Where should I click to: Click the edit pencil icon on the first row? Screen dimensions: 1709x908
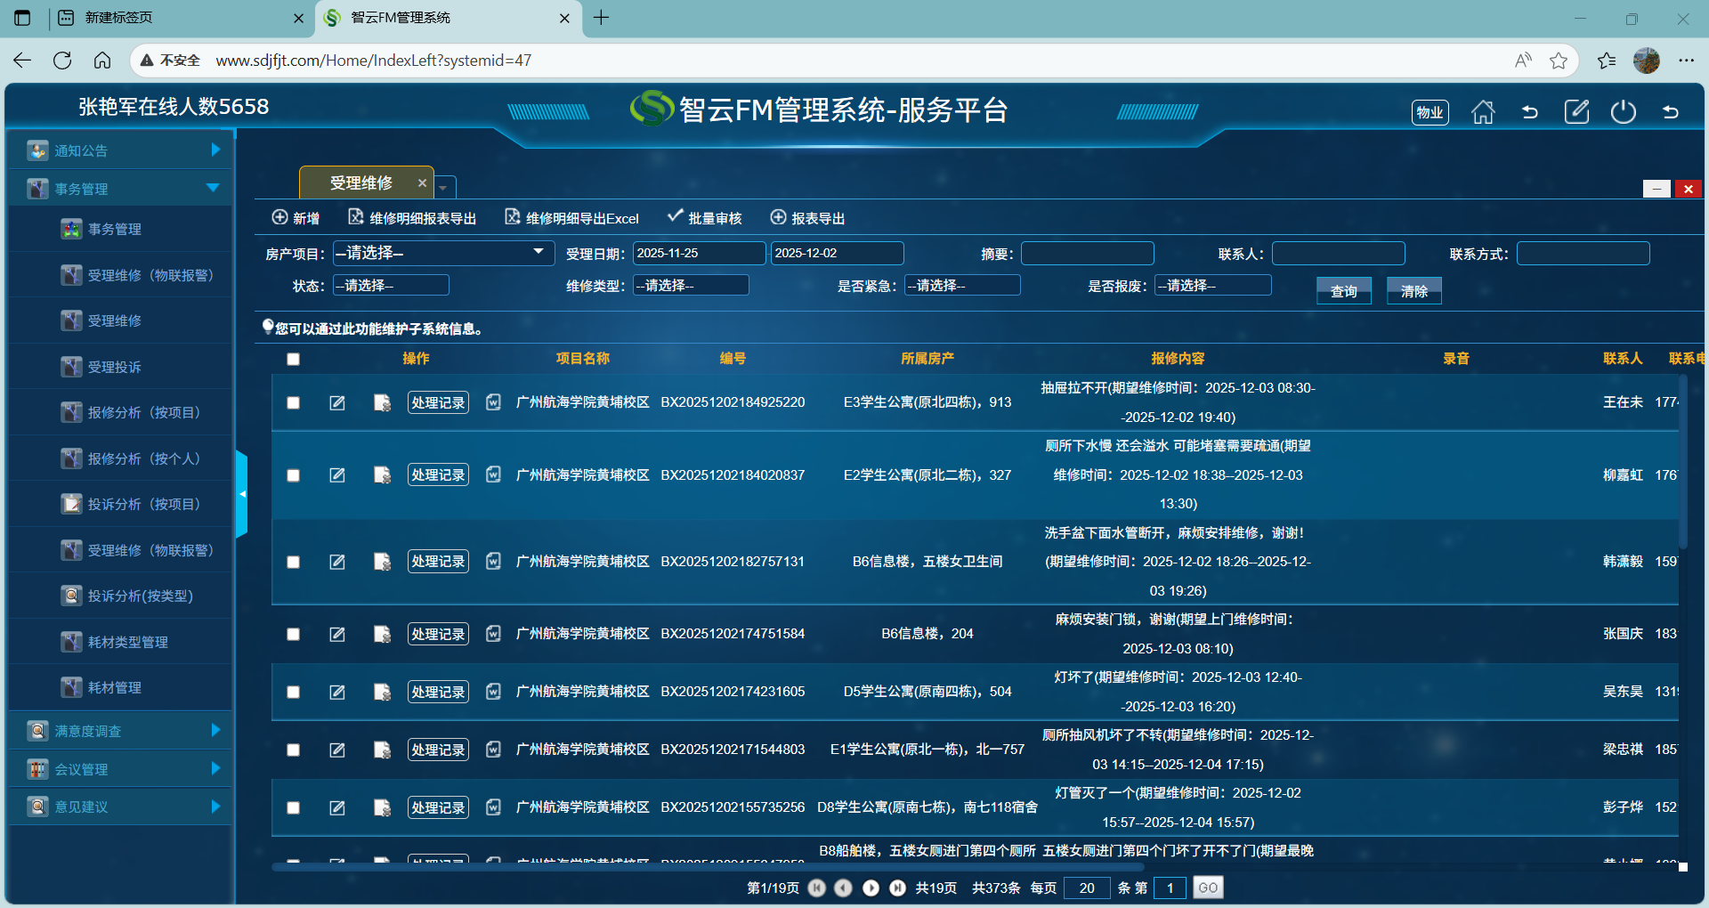pos(337,402)
